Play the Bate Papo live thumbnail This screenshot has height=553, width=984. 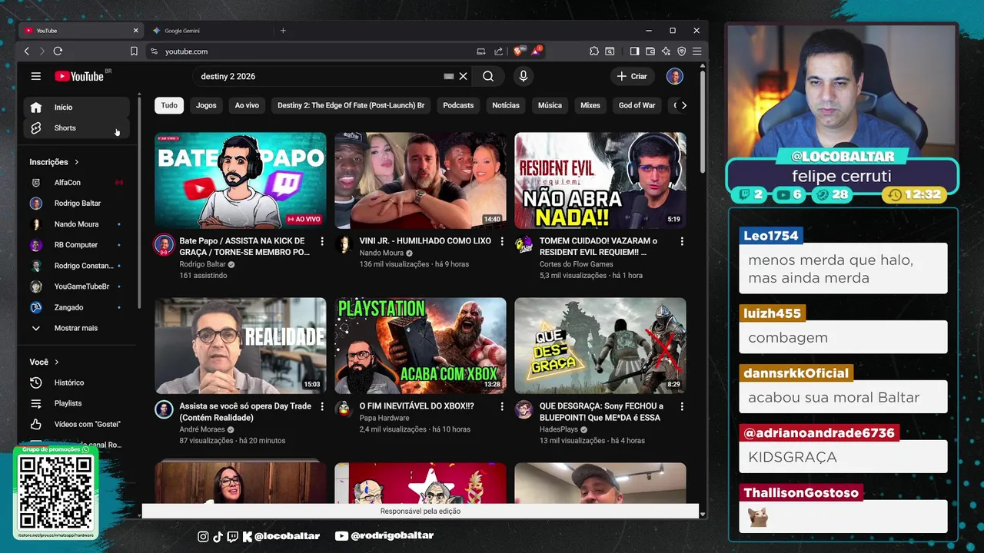(x=241, y=180)
